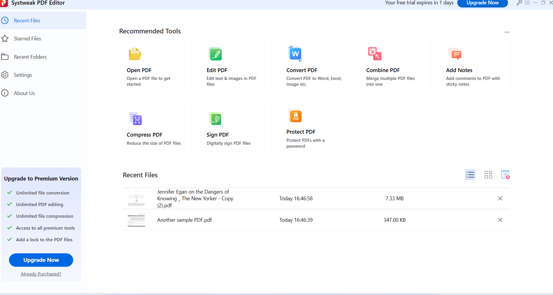Click Unlimited file conversion feature text
The height and width of the screenshot is (295, 553).
[43, 193]
